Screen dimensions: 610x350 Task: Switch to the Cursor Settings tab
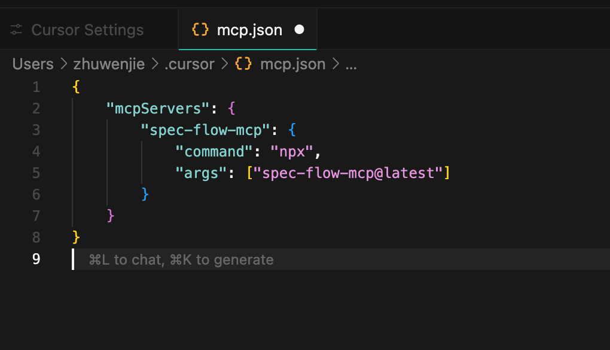point(87,30)
